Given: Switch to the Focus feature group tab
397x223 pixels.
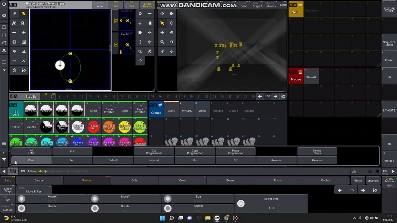Looking at the screenshot, I should point(278,180).
